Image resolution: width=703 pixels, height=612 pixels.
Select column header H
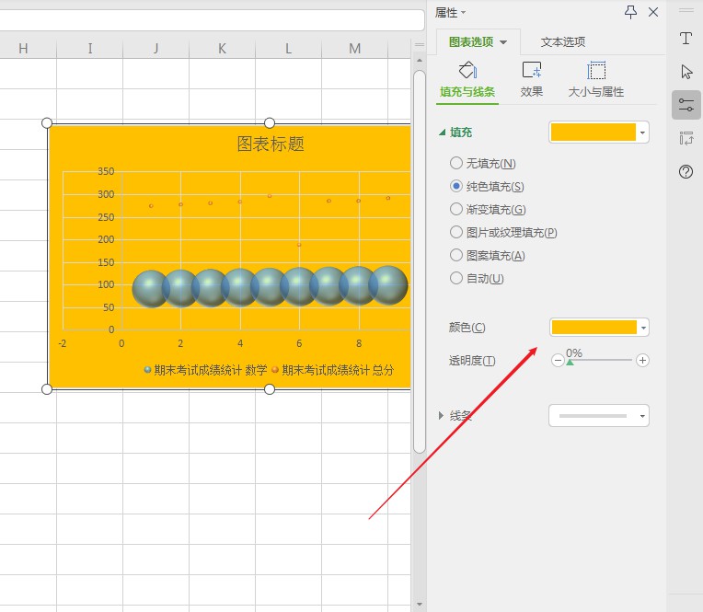[23, 49]
